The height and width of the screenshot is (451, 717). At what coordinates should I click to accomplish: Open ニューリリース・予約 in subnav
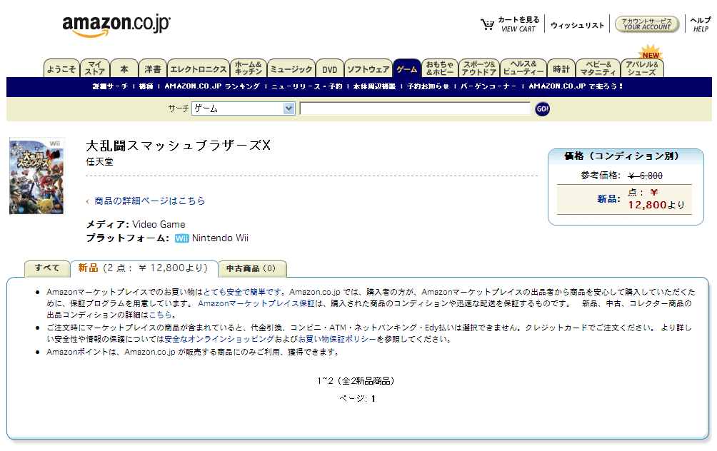point(307,86)
